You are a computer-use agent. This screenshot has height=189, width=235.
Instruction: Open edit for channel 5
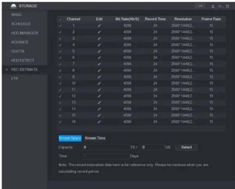[99, 51]
